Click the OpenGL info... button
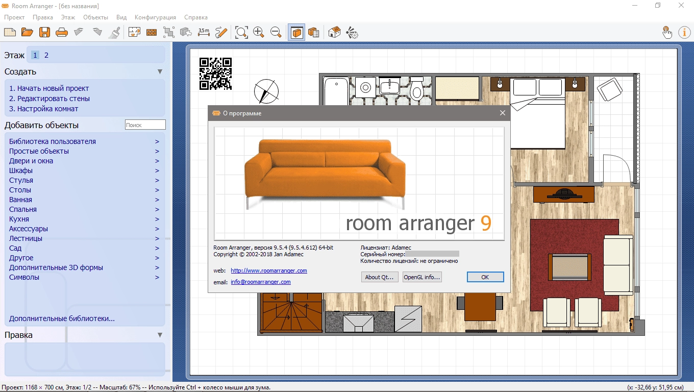The height and width of the screenshot is (392, 694). point(422,277)
